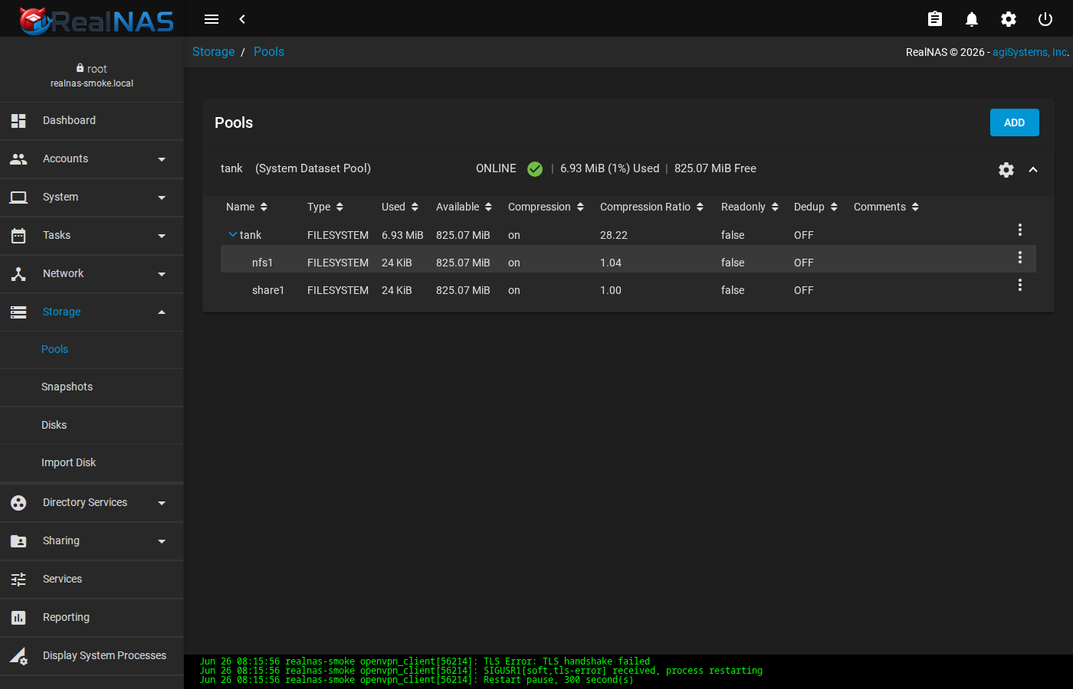This screenshot has height=689, width=1073.
Task: Expand the Directory Services menu arrow
Action: click(162, 503)
